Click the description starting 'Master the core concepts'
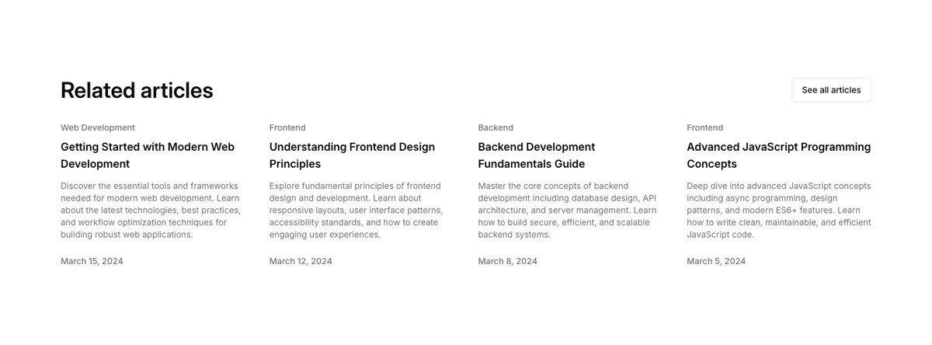The height and width of the screenshot is (345, 932). [568, 211]
